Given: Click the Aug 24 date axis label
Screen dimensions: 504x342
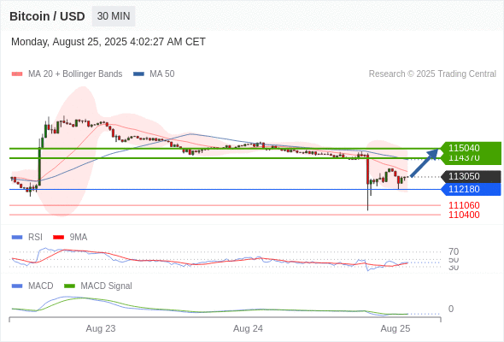Looking at the screenshot, I should 248,328.
